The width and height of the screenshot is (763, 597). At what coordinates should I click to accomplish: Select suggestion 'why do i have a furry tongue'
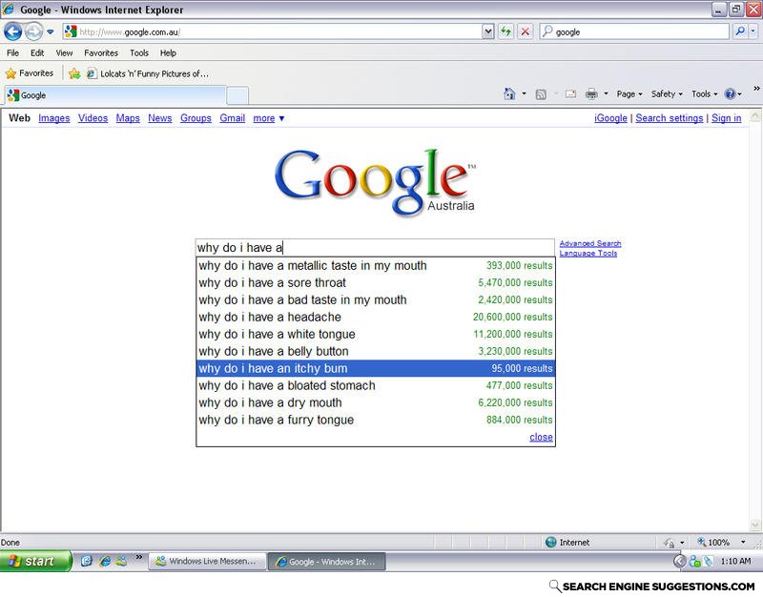pyautogui.click(x=376, y=420)
